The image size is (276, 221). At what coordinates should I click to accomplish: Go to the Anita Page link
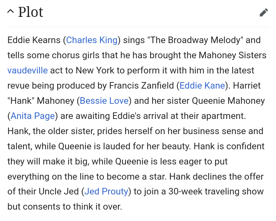tap(33, 116)
